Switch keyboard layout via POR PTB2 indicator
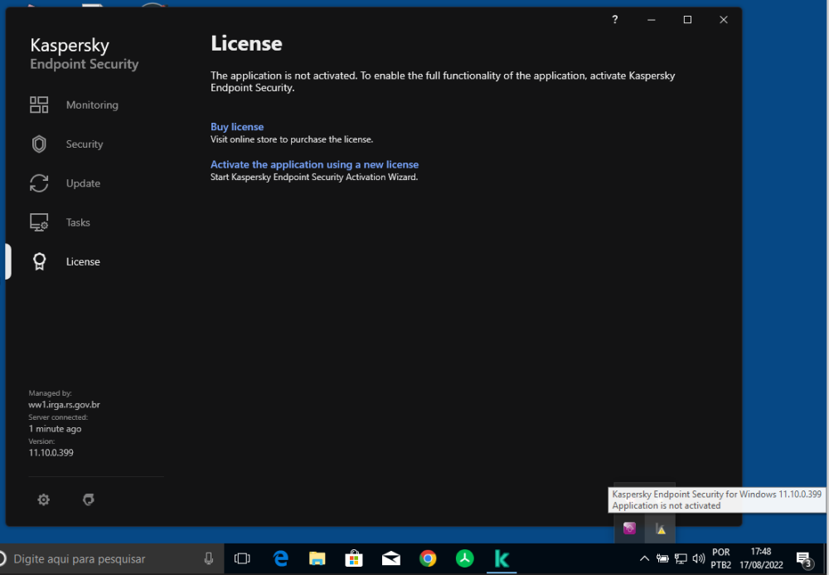Viewport: 829px width, 575px height. pyautogui.click(x=720, y=558)
